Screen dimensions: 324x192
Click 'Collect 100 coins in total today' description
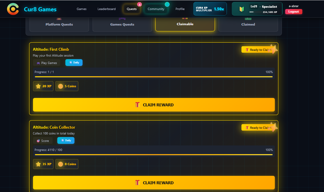pyautogui.click(x=54, y=133)
